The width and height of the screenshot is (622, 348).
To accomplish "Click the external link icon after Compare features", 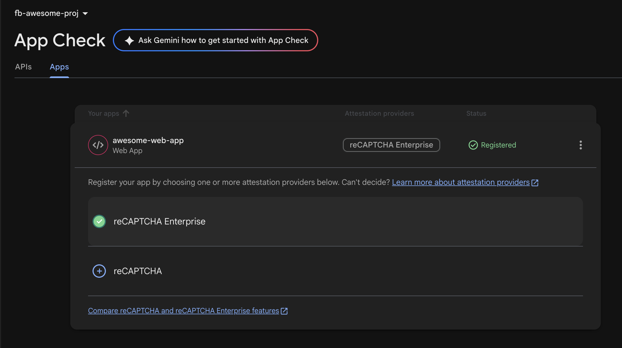I will 284,311.
